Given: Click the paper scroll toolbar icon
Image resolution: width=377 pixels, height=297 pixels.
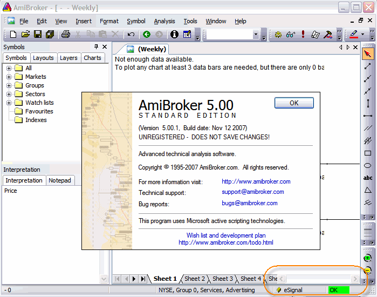Looking at the screenshot, I should coord(315,35).
